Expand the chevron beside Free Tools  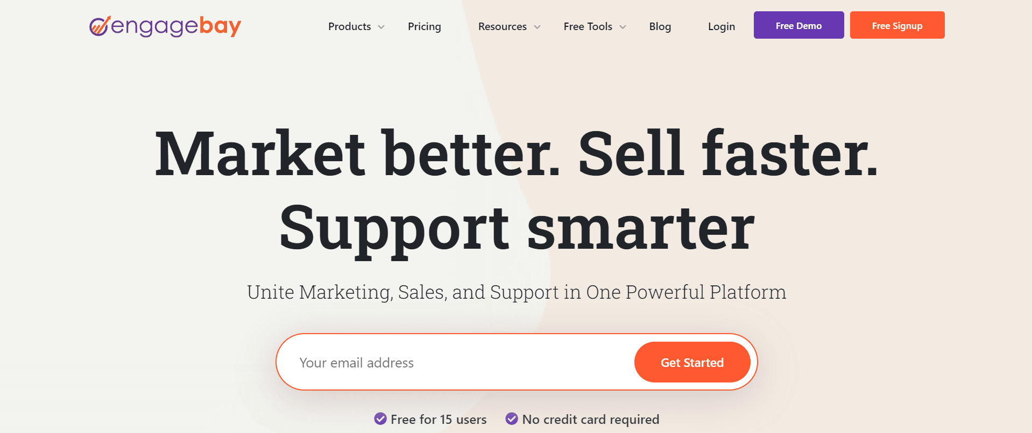[x=623, y=27]
